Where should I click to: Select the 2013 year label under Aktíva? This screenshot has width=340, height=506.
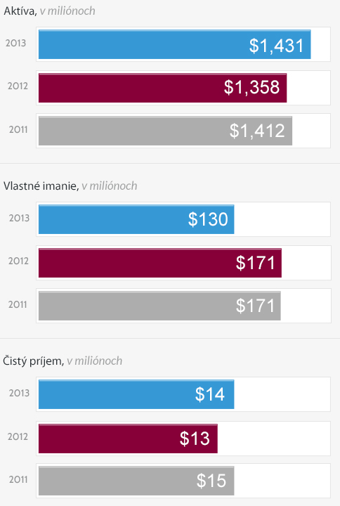point(15,43)
